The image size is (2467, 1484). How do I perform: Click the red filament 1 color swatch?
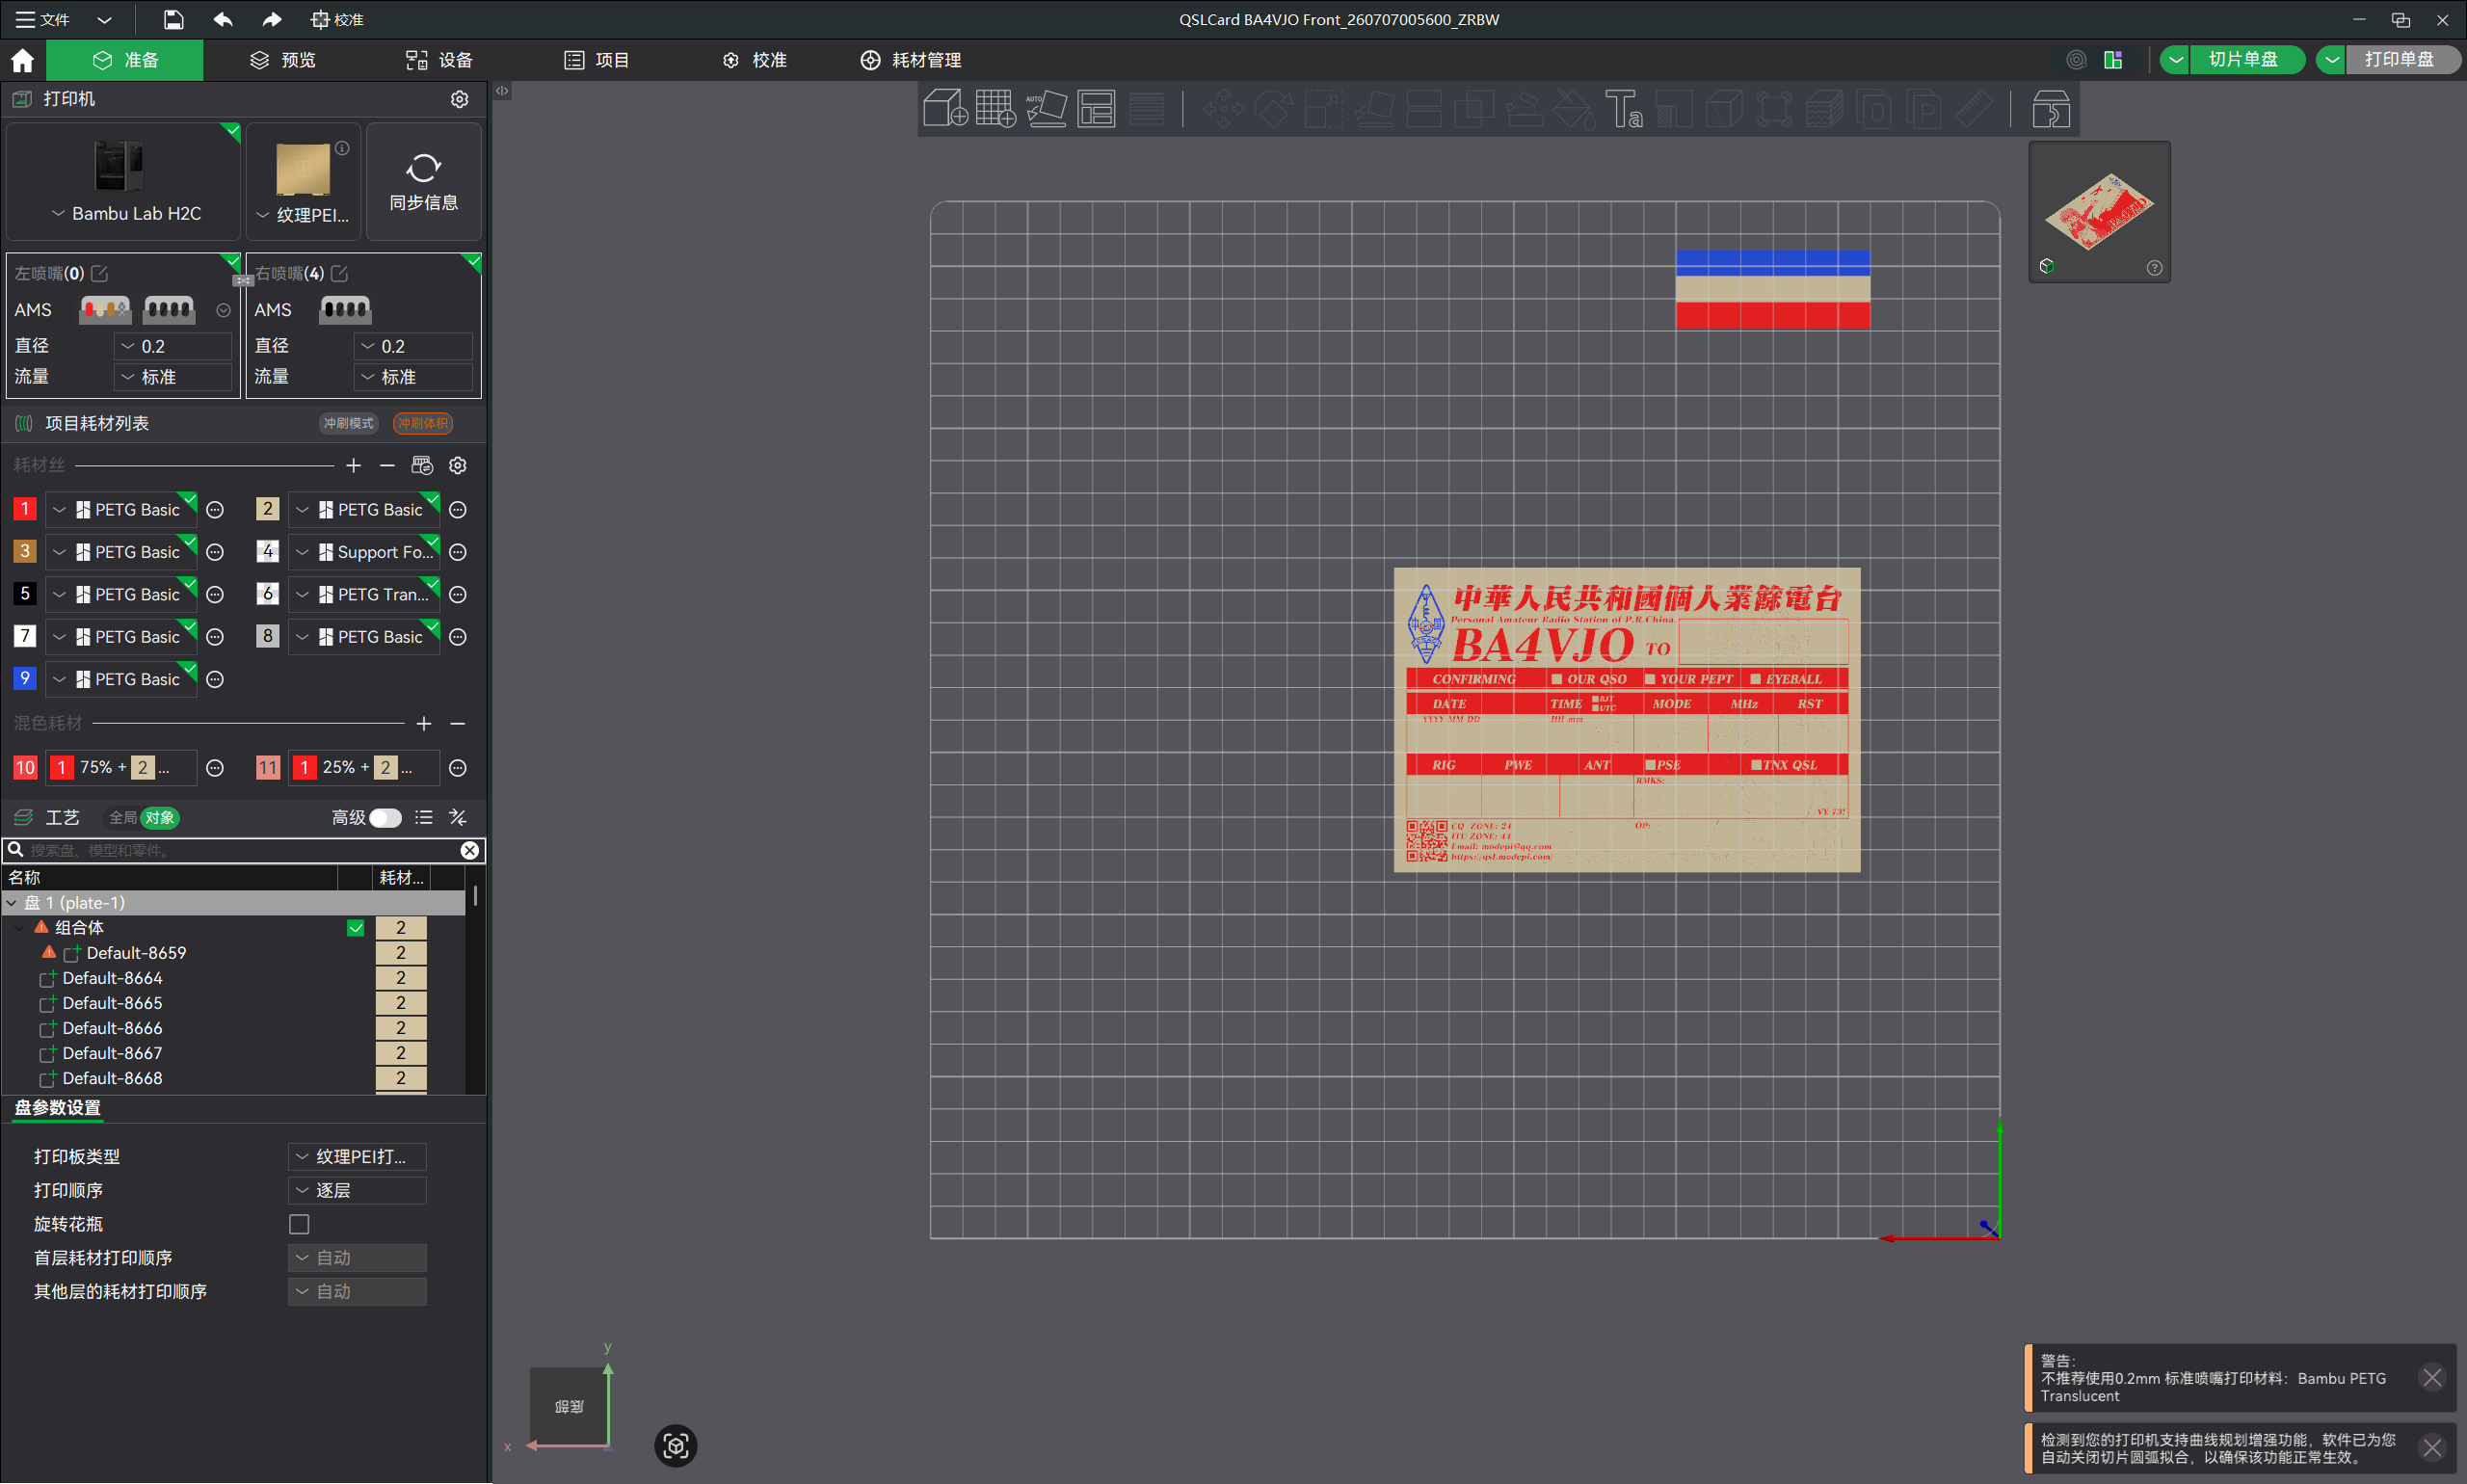(x=25, y=509)
